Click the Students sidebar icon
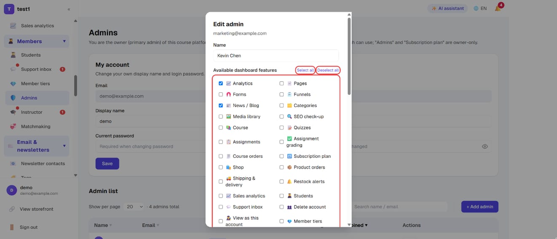The image size is (557, 239). (13, 55)
